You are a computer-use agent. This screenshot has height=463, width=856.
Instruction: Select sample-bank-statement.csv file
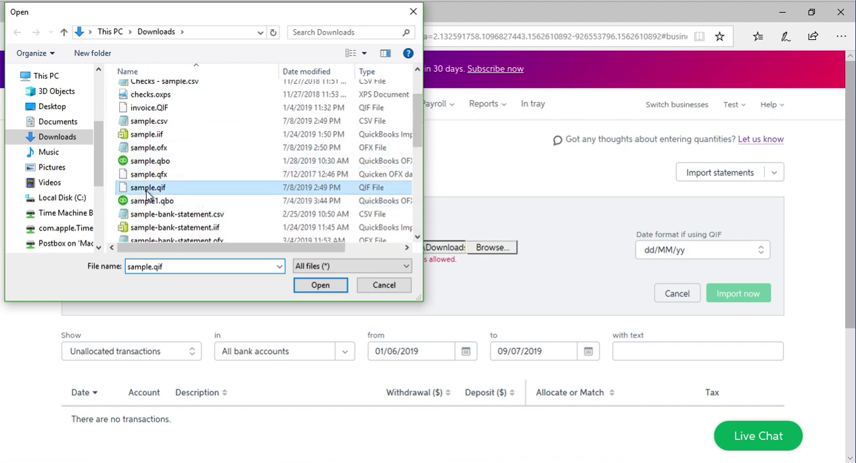point(177,214)
